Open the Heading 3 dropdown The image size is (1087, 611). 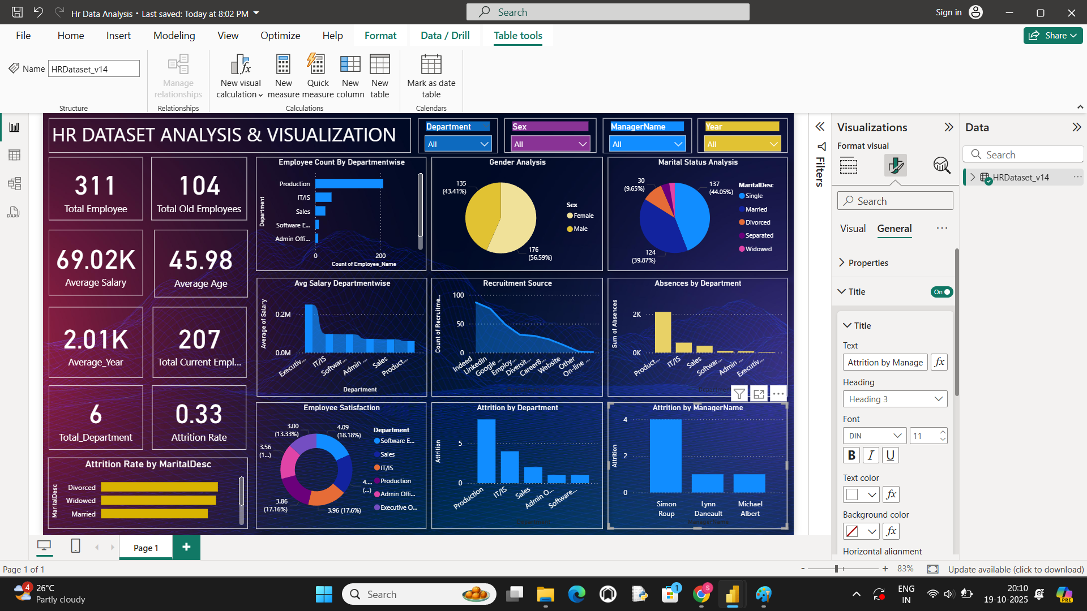tap(895, 399)
